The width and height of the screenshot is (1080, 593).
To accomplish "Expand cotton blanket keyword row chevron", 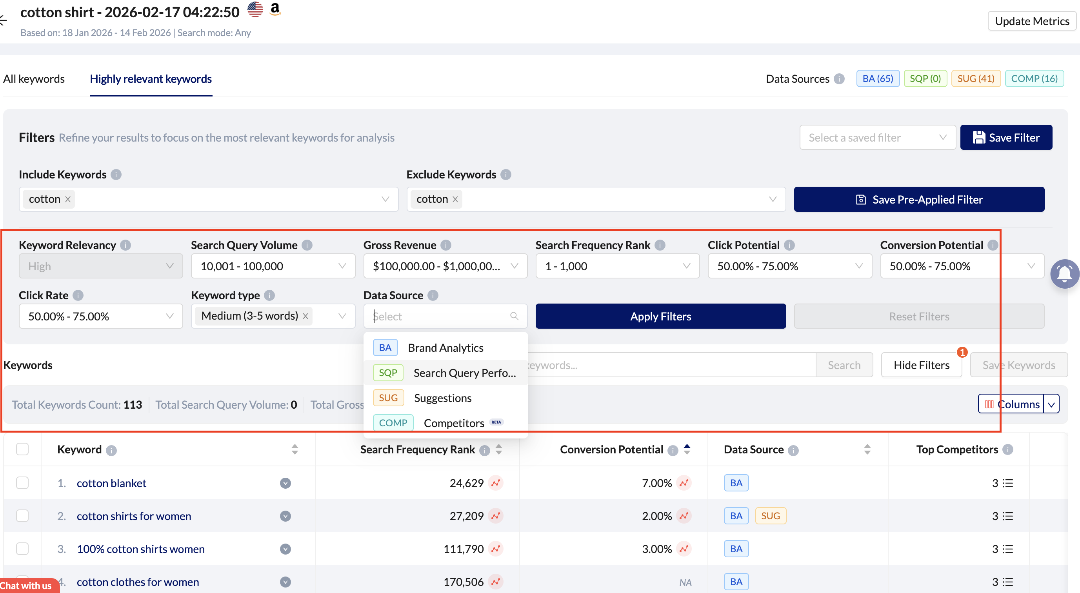I will [285, 483].
